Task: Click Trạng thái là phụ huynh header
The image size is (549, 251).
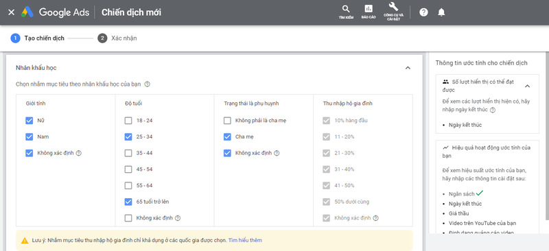Action: tap(251, 104)
